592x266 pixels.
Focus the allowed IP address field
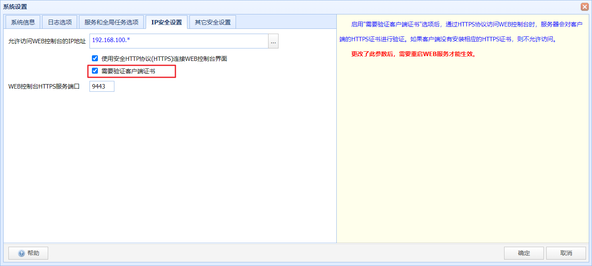tap(179, 41)
